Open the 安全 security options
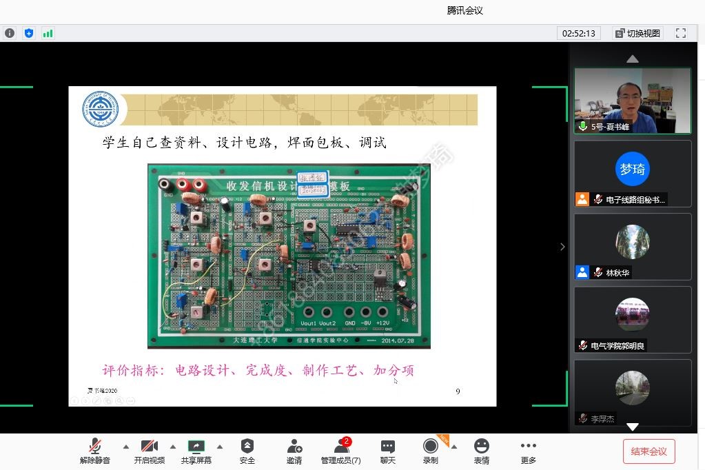Image resolution: width=705 pixels, height=470 pixels. (247, 451)
